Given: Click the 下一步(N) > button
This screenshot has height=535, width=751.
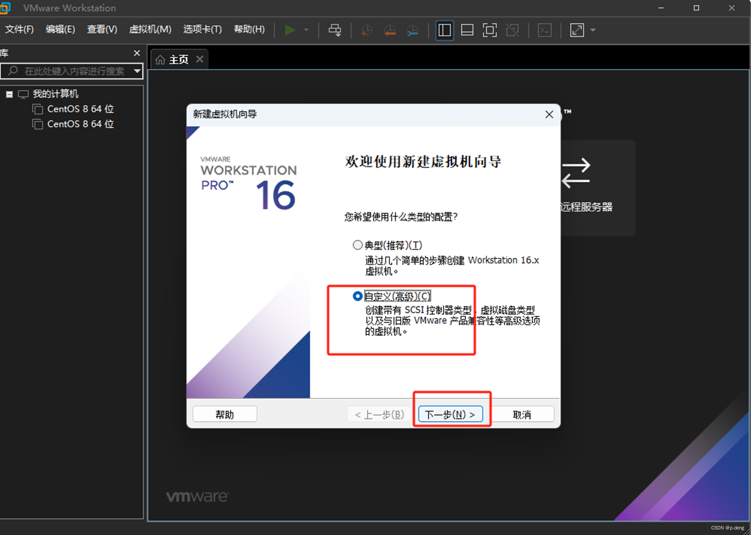Looking at the screenshot, I should click(450, 414).
